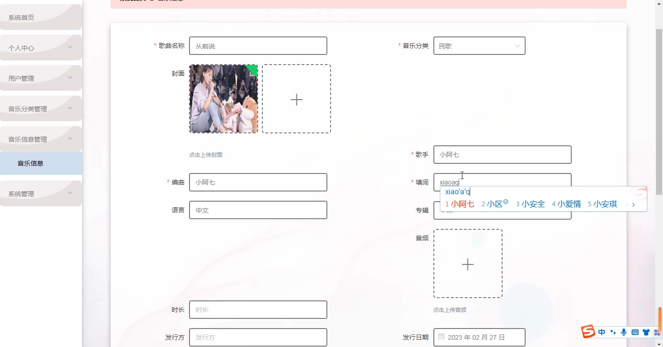The image size is (663, 347).
Task: Choose candidate 3 小安全
Action: click(x=530, y=204)
